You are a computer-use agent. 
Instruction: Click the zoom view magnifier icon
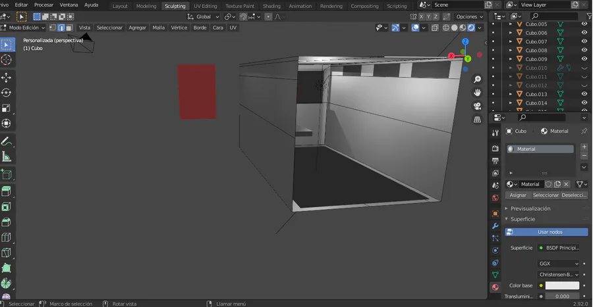pos(477,79)
